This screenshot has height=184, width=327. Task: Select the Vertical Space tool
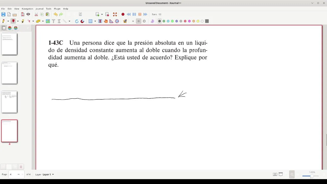pos(100,21)
